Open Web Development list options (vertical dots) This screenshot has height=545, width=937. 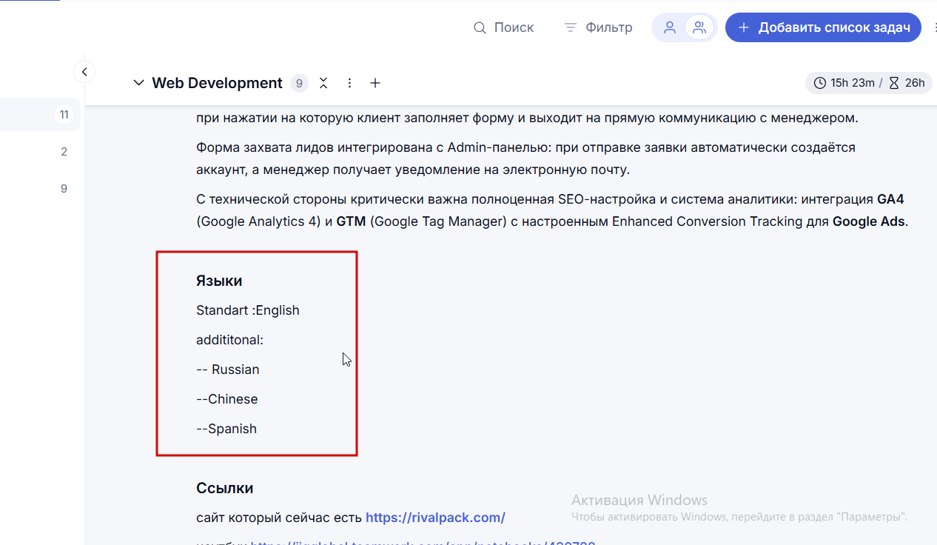[x=349, y=83]
